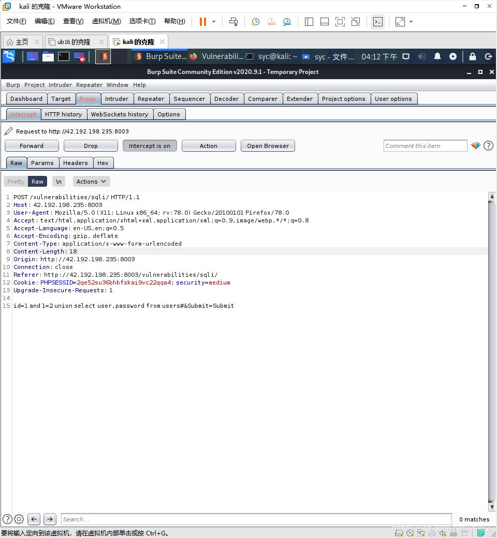
Task: Open the Decoder tab
Action: tap(226, 99)
